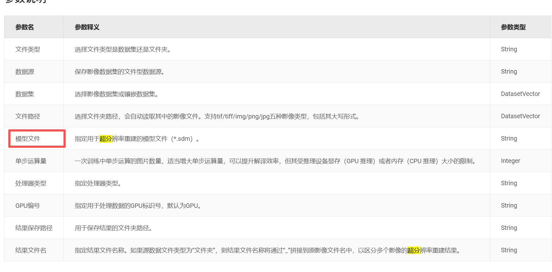Click highlighted 超分 in the 模型文件 description
This screenshot has height=272, width=552.
(x=106, y=139)
